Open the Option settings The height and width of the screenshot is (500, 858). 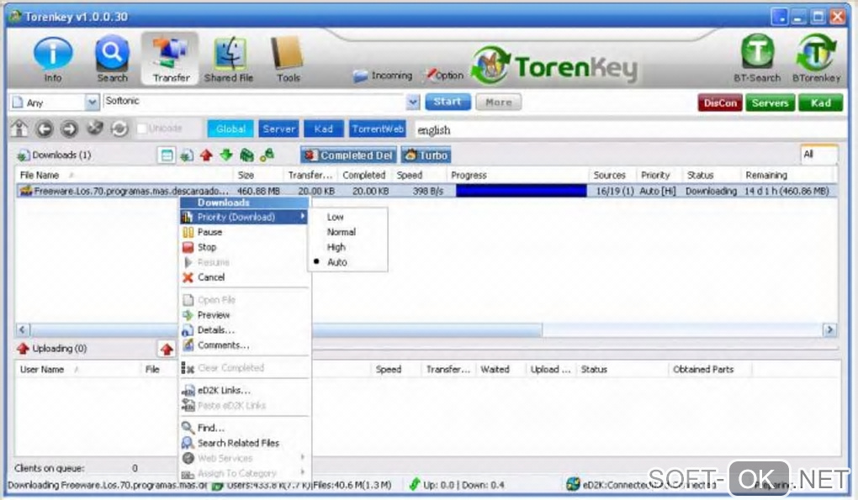445,76
